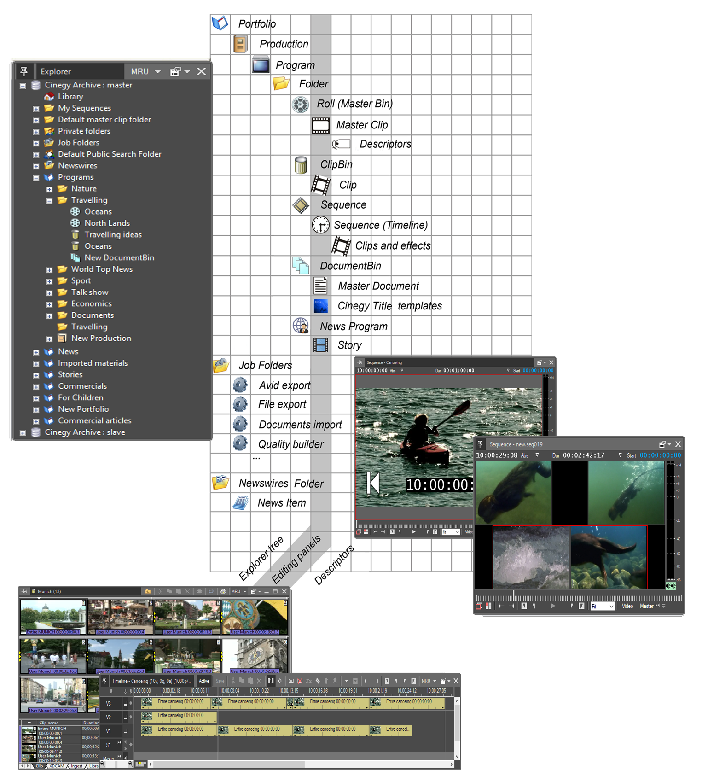Click the print icon in Munich bin toolbar
This screenshot has width=702, height=770.
(223, 591)
